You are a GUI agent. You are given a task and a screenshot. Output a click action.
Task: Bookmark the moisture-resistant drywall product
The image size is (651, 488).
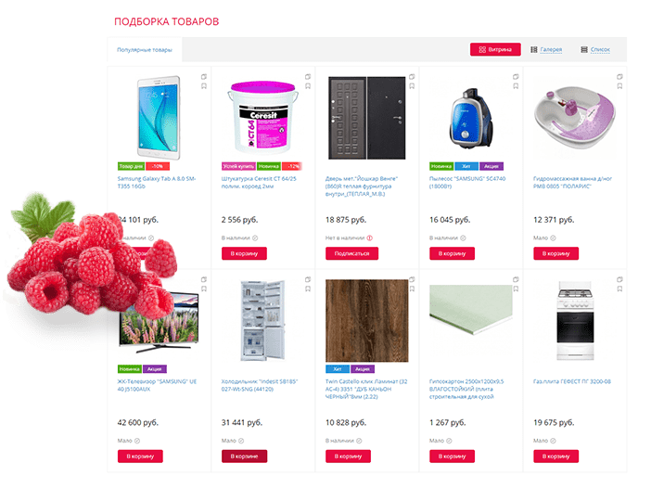point(516,289)
